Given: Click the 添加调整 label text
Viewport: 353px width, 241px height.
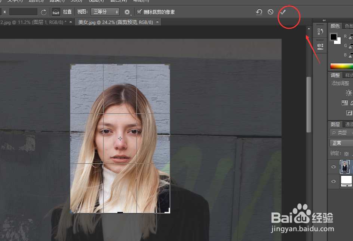Looking at the screenshot, I should pos(340,83).
